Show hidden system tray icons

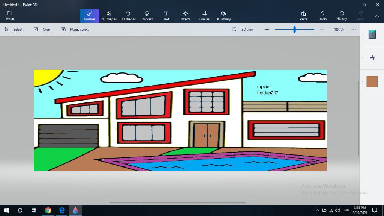[317, 210]
